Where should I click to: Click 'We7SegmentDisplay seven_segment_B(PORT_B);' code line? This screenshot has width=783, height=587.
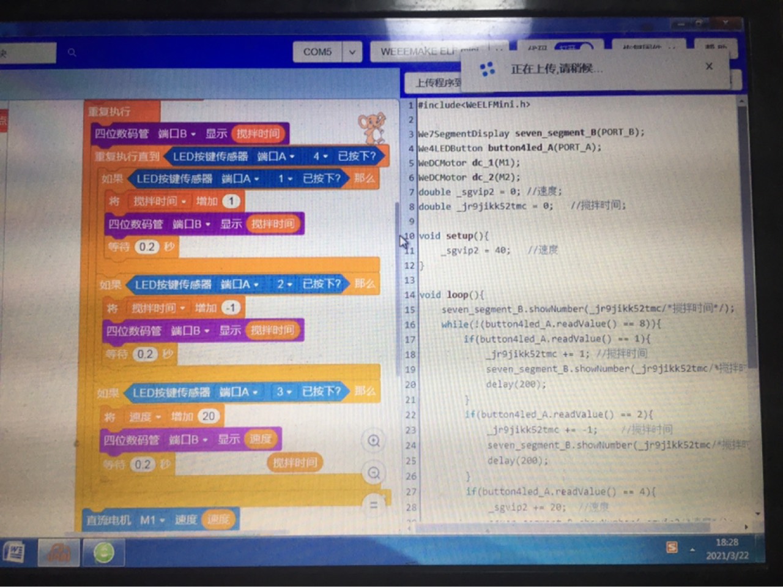point(532,133)
